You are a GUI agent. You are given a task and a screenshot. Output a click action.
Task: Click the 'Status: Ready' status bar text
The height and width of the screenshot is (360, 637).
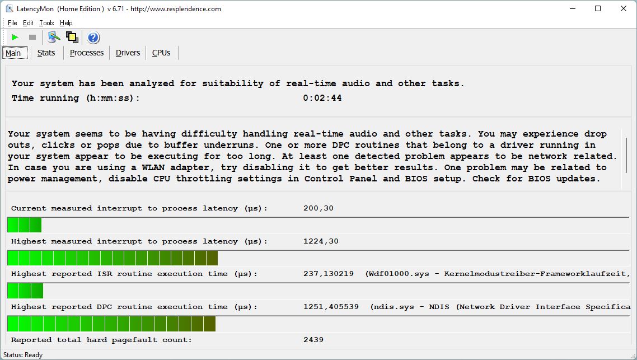(x=23, y=355)
